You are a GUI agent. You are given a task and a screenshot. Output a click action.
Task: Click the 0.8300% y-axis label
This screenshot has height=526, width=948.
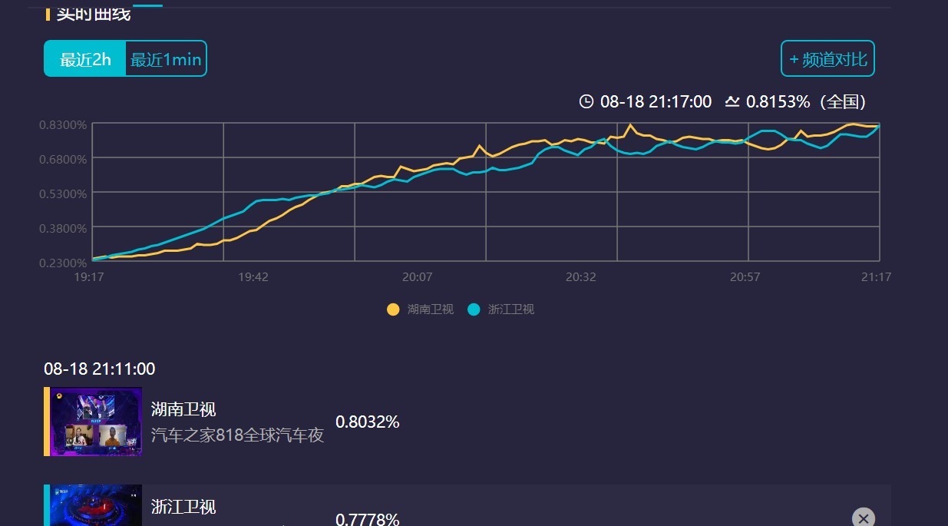click(63, 124)
